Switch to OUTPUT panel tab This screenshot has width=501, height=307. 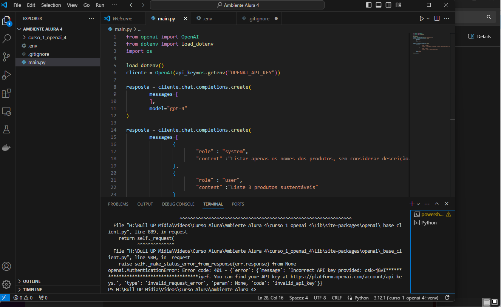tap(145, 204)
